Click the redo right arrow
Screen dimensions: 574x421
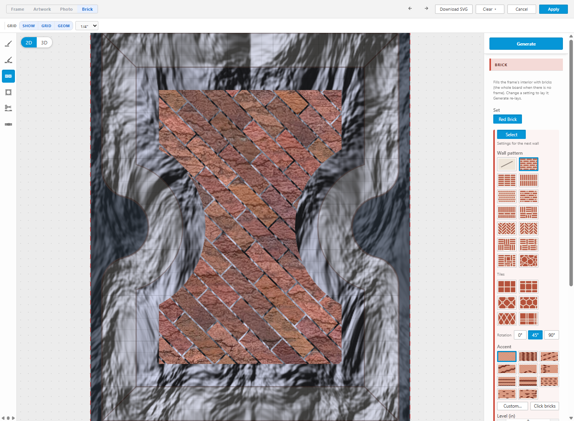(x=426, y=8)
